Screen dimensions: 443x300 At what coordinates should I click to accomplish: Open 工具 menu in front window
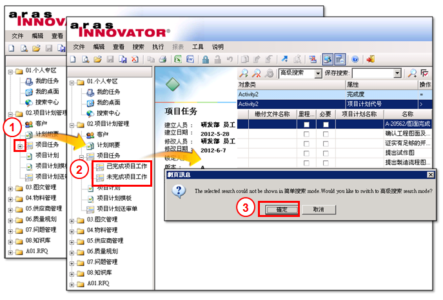tap(197, 47)
